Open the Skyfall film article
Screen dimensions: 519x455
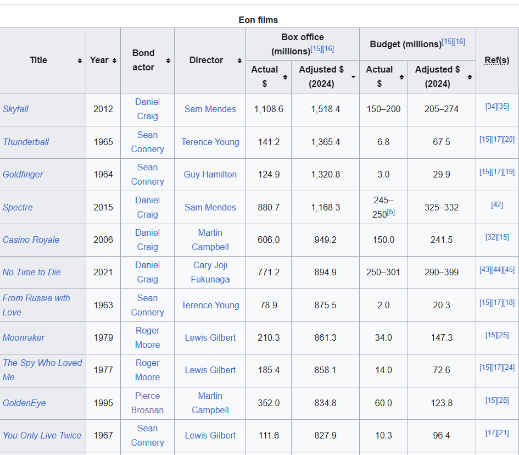[15, 109]
